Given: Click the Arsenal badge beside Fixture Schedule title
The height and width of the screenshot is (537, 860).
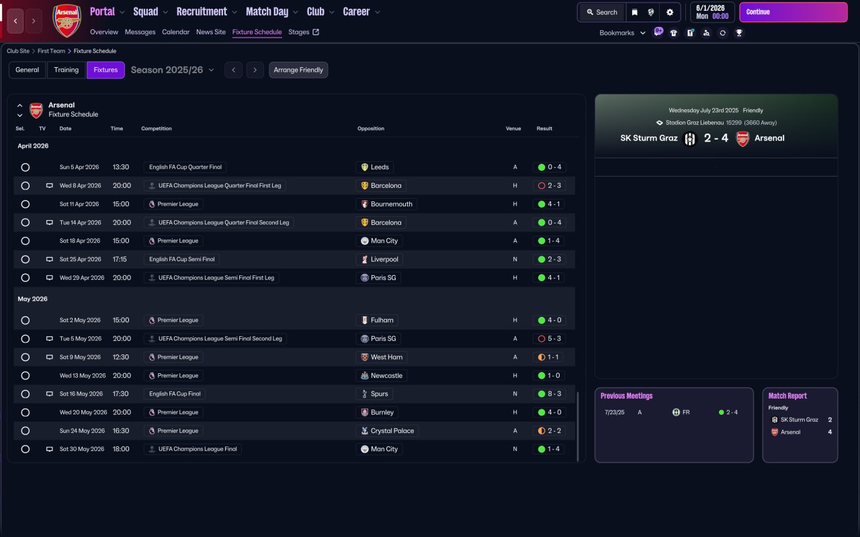Looking at the screenshot, I should click(36, 110).
